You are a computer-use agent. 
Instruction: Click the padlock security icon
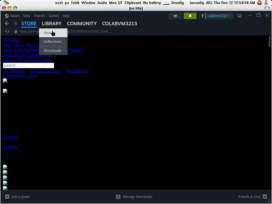point(16,31)
